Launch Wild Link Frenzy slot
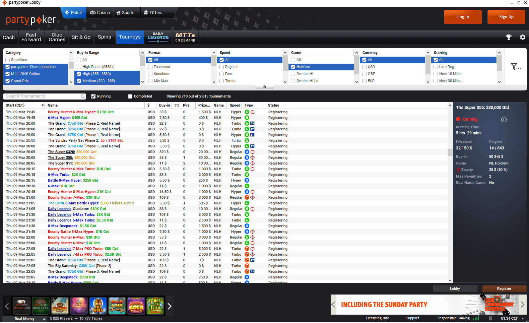 [117, 306]
